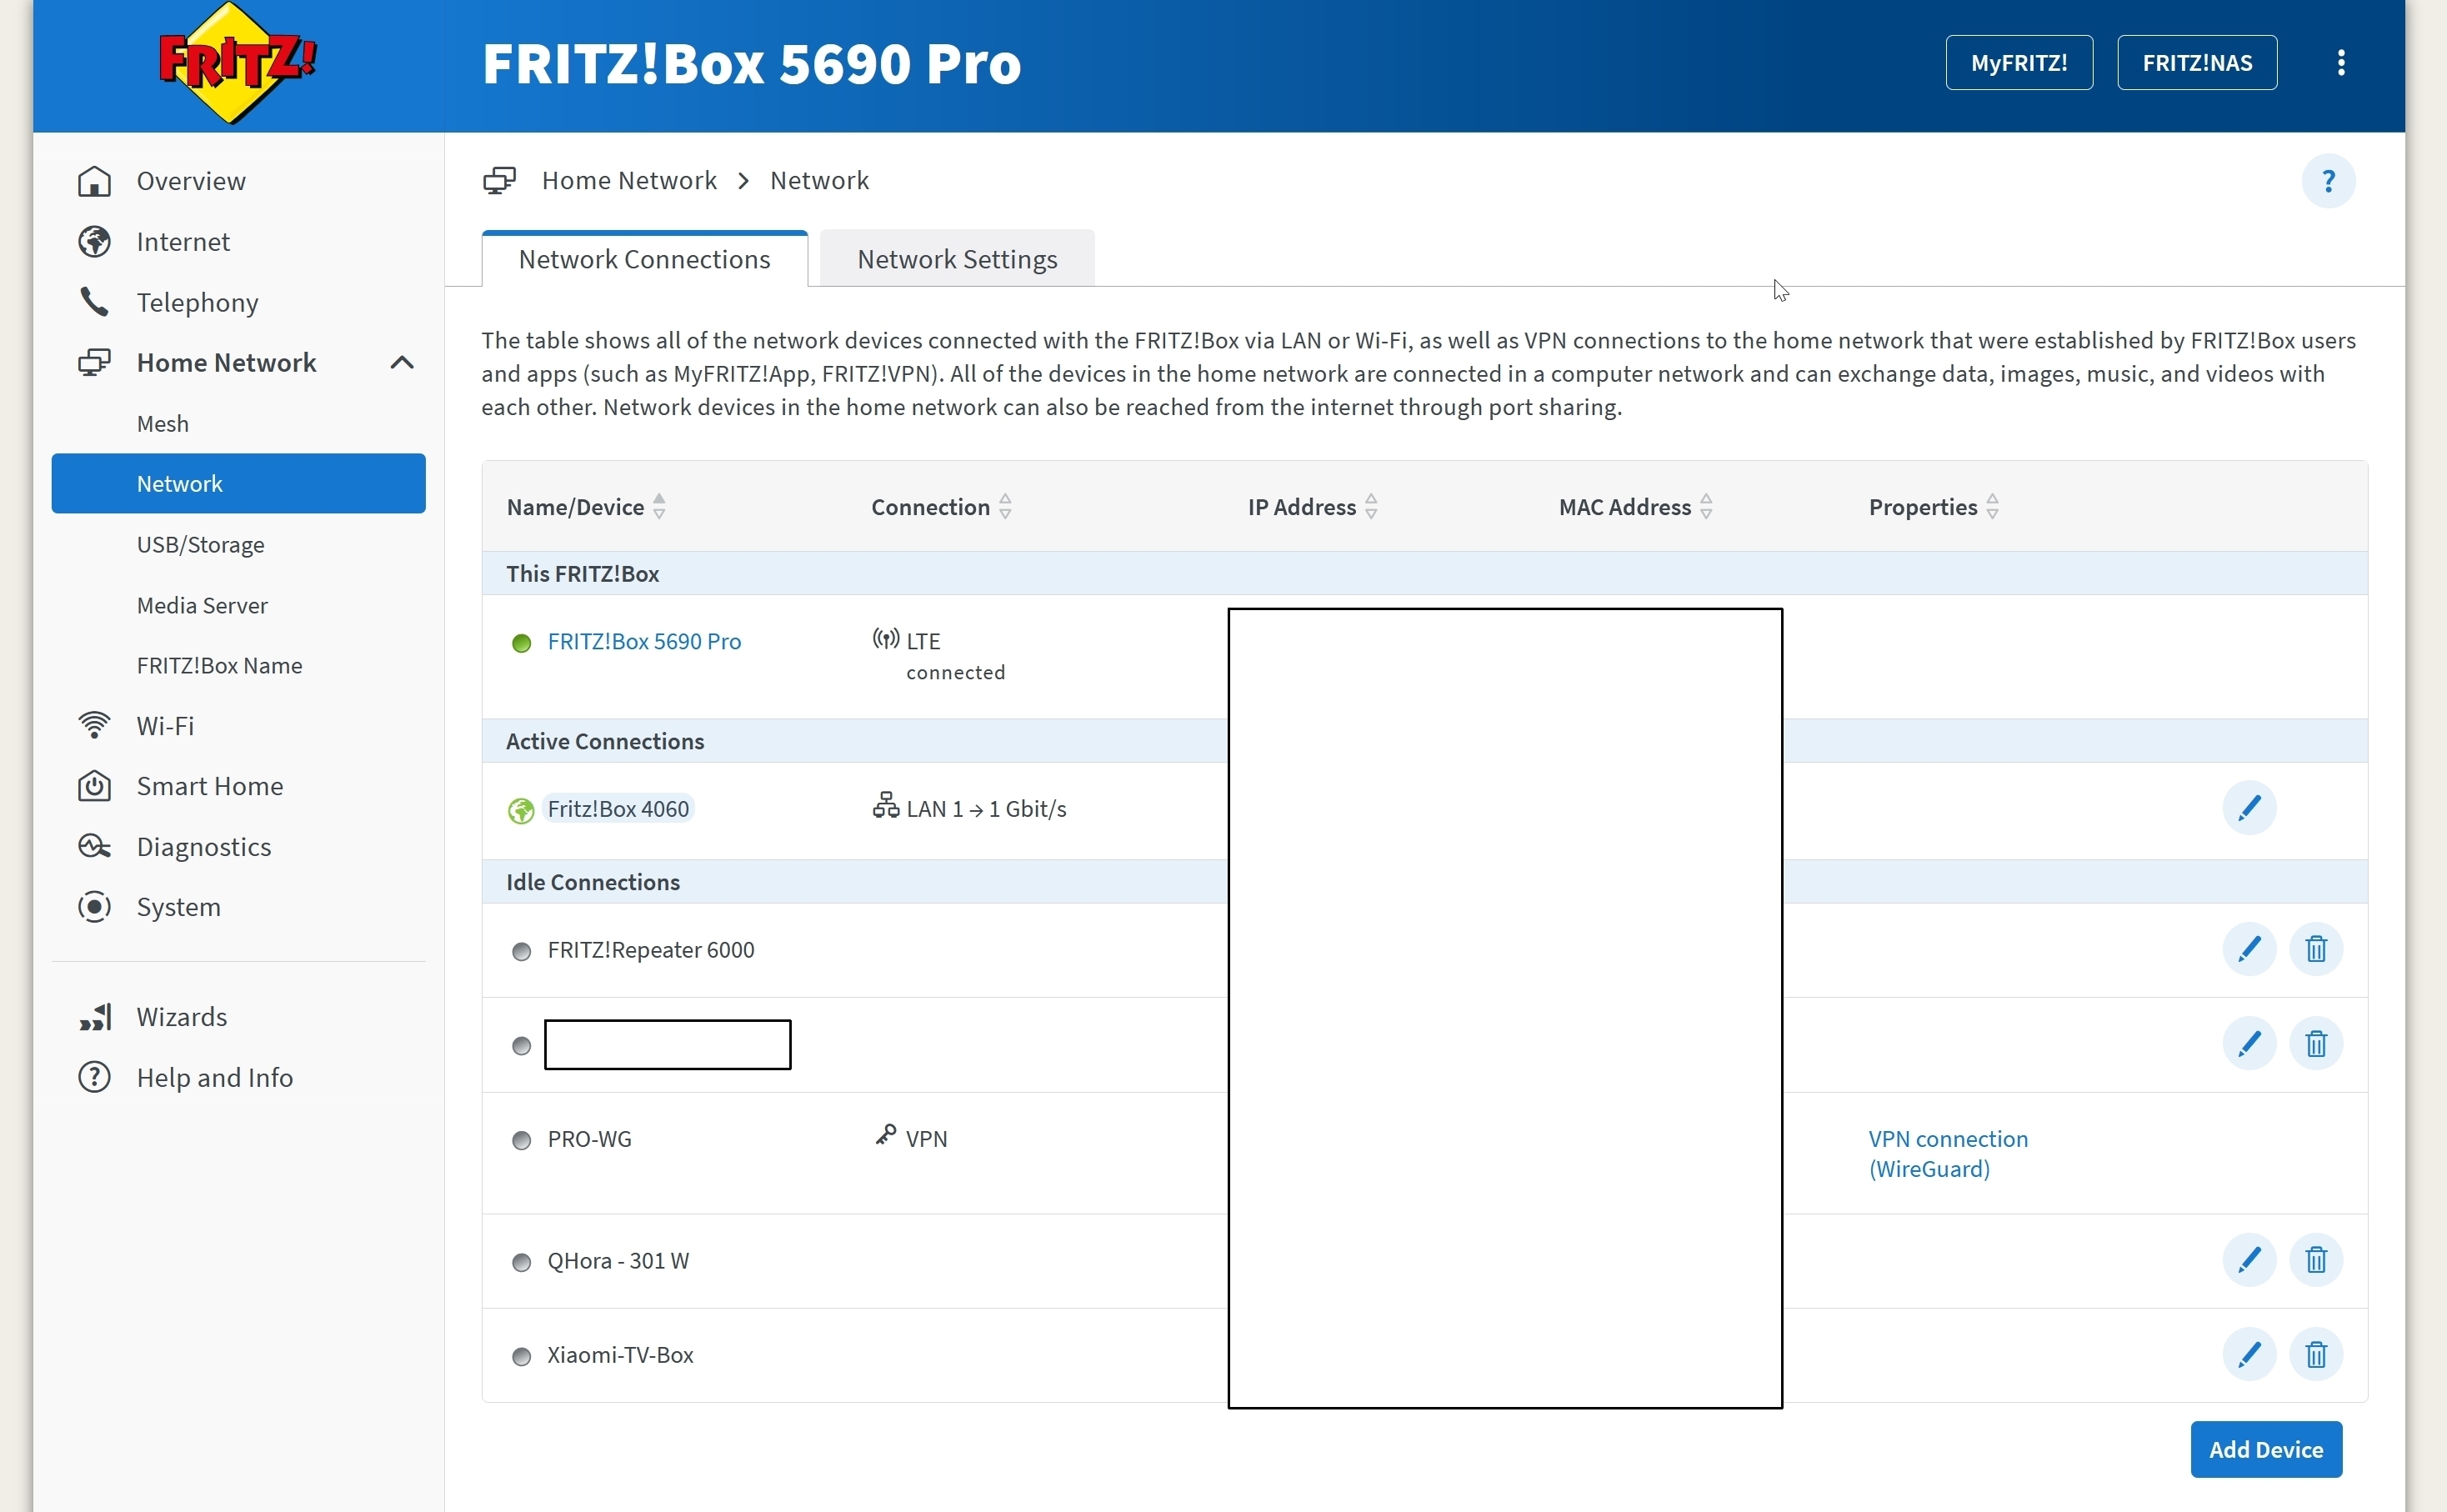
Task: Click the breadcrumb Home Network device icon
Action: (x=500, y=181)
